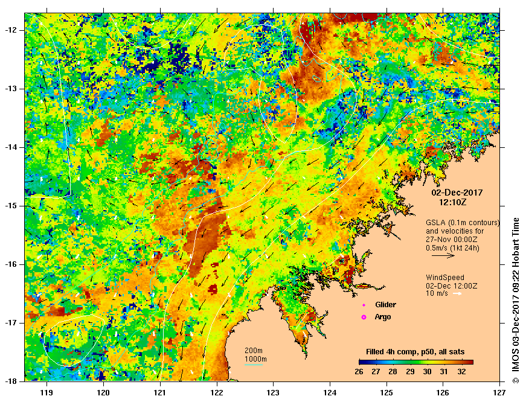Click the Argo legend label

pyautogui.click(x=383, y=317)
